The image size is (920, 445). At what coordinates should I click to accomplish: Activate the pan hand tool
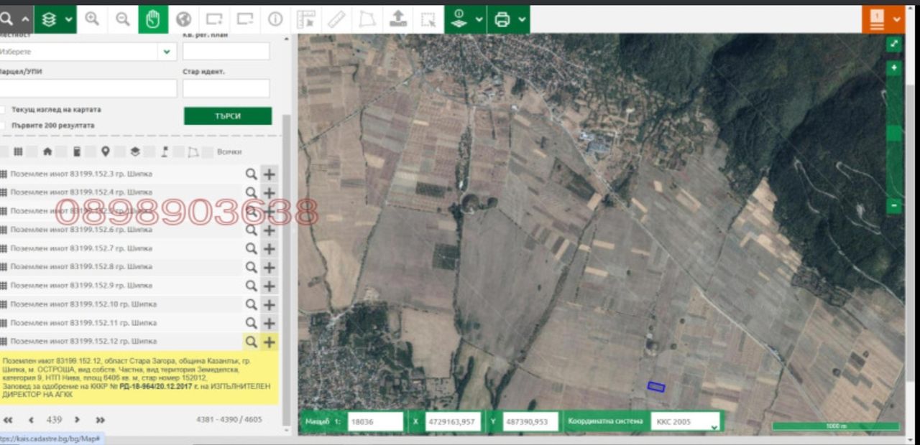point(153,19)
